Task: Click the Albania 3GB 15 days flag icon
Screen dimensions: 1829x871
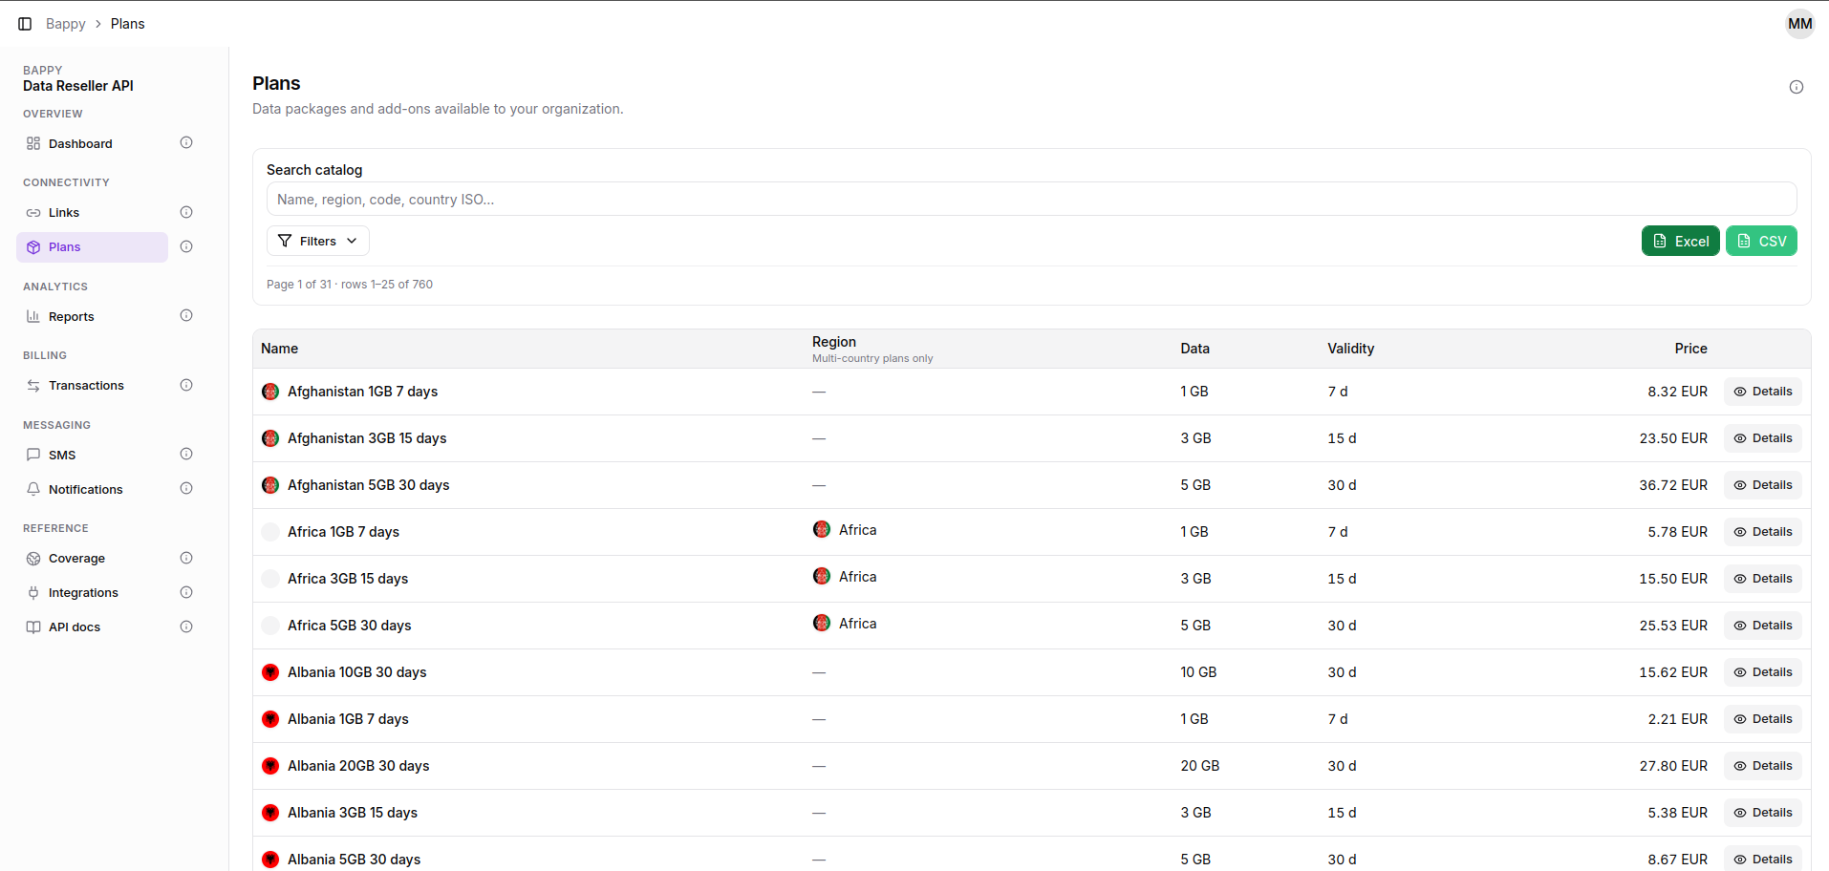Action: [270, 813]
